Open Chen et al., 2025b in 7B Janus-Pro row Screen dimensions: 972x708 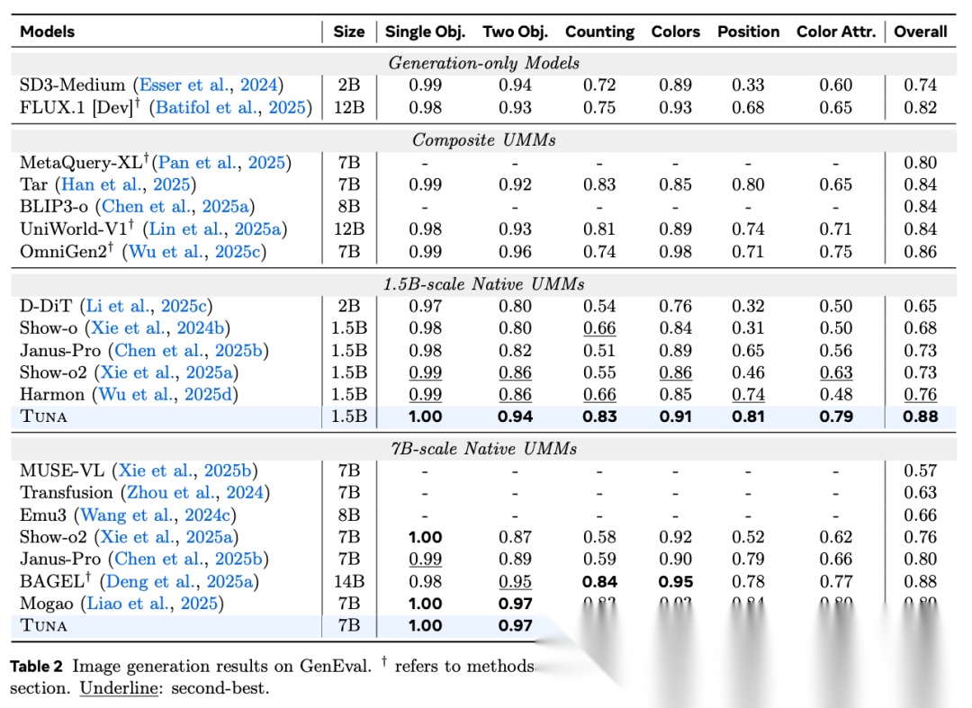point(188,560)
